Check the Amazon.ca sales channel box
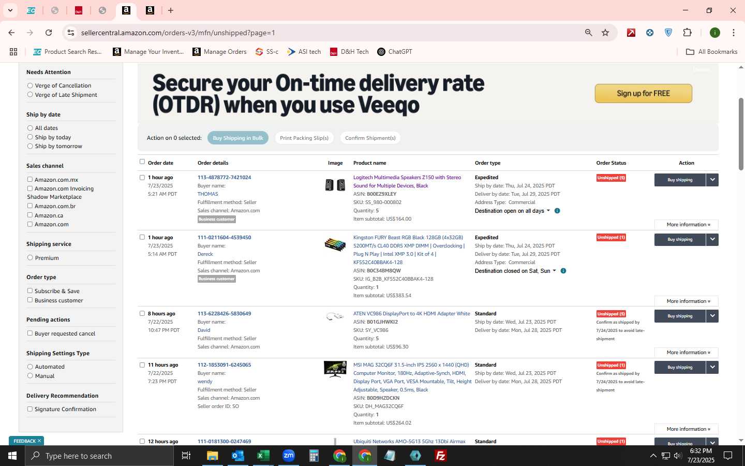This screenshot has width=745, height=466. [x=30, y=215]
